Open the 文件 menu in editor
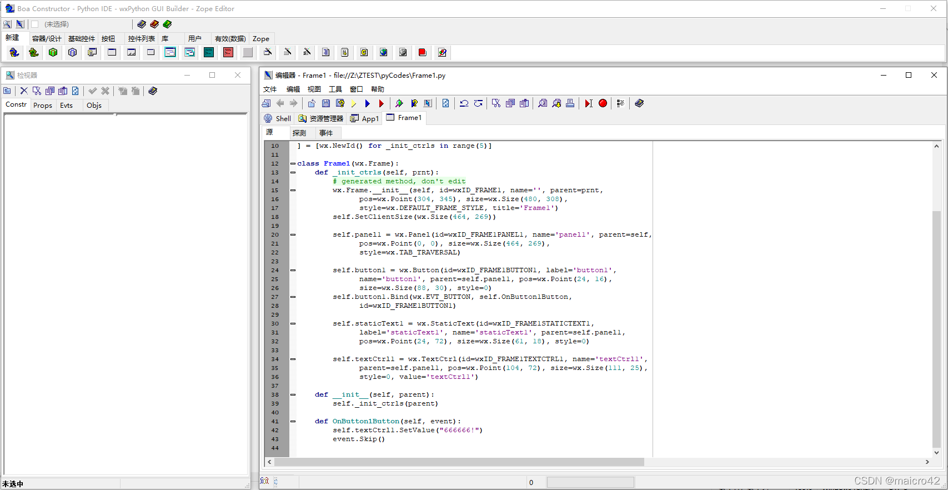The height and width of the screenshot is (490, 948). point(270,89)
